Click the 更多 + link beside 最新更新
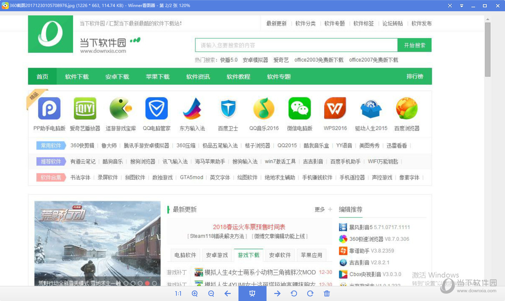 tap(323, 209)
